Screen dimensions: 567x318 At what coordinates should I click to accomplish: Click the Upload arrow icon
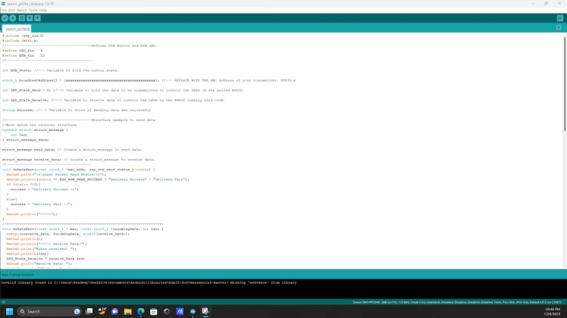[x=13, y=18]
